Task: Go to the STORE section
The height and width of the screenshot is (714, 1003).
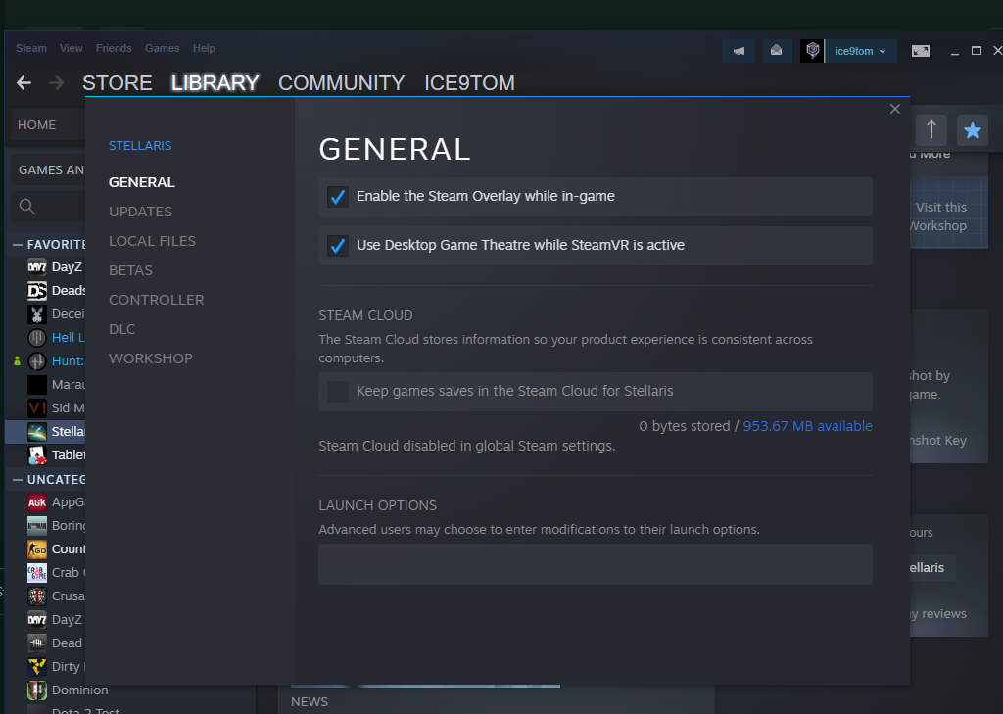Action: point(118,82)
